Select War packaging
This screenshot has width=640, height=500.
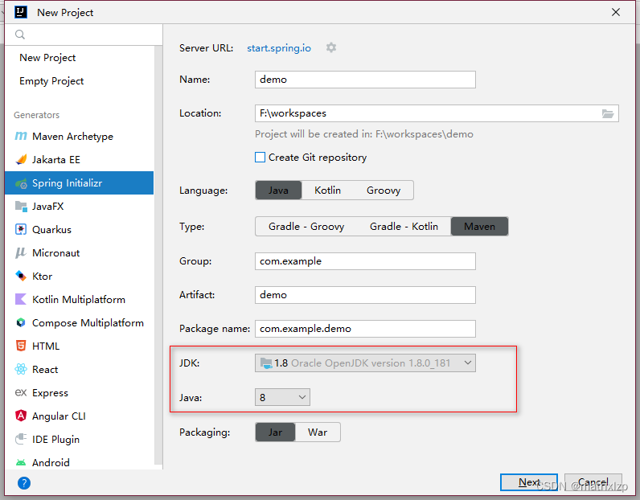point(318,432)
